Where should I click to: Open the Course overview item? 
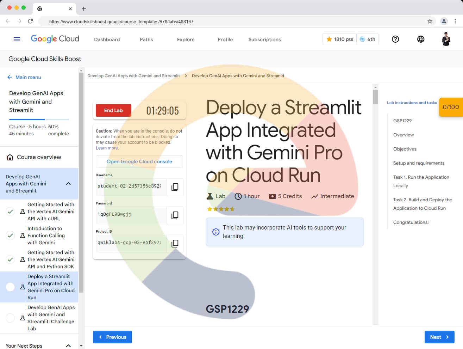(39, 157)
